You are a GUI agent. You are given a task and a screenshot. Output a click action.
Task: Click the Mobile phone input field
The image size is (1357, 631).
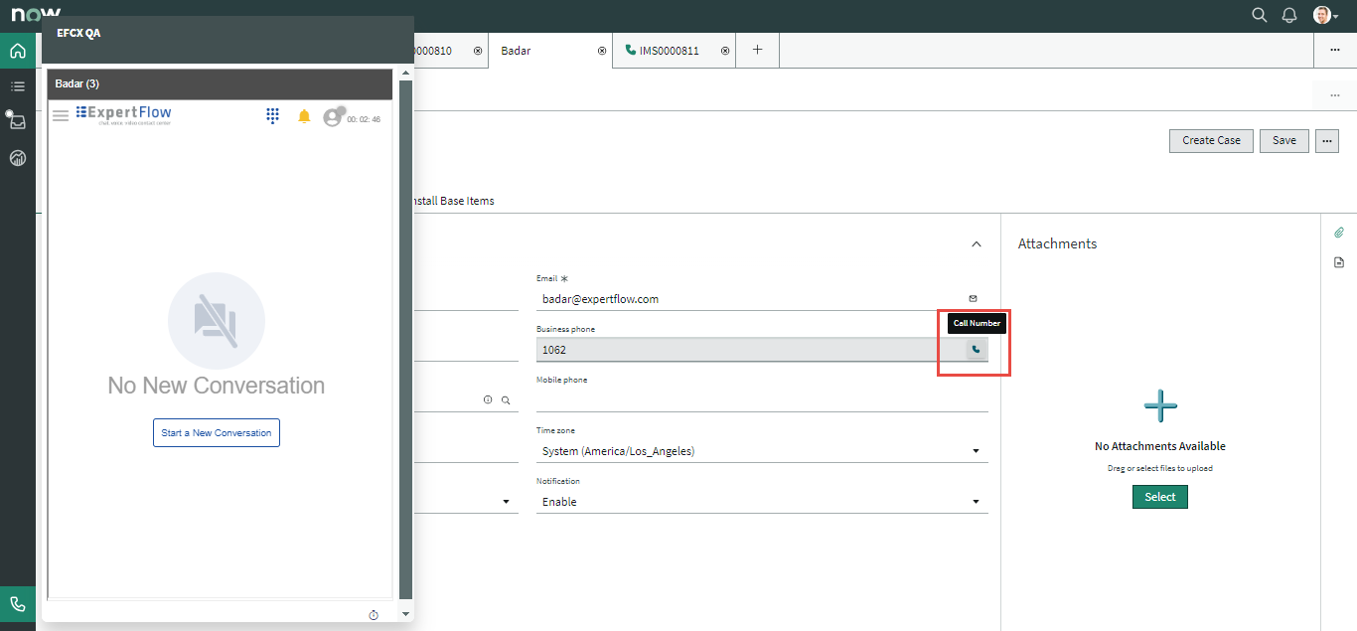point(762,399)
